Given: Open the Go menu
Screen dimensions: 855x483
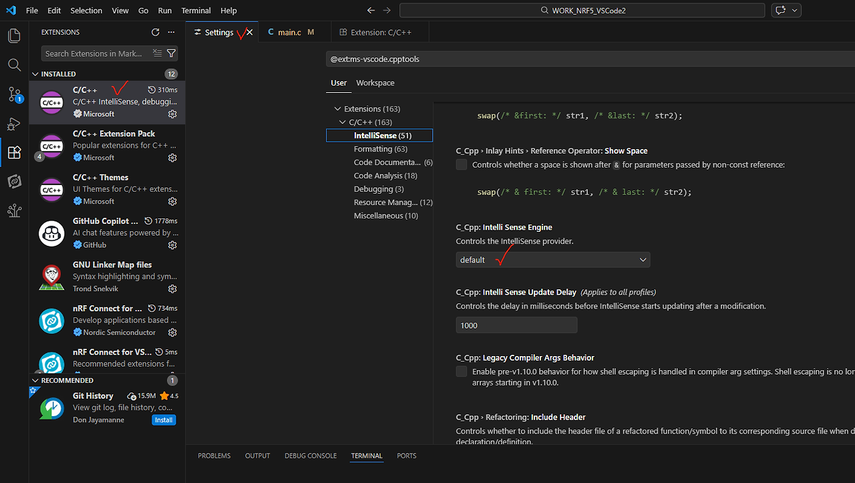Looking at the screenshot, I should click(x=144, y=11).
